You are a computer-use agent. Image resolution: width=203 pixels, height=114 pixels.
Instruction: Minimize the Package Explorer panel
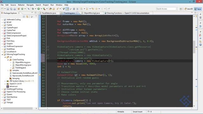pos(32,13)
